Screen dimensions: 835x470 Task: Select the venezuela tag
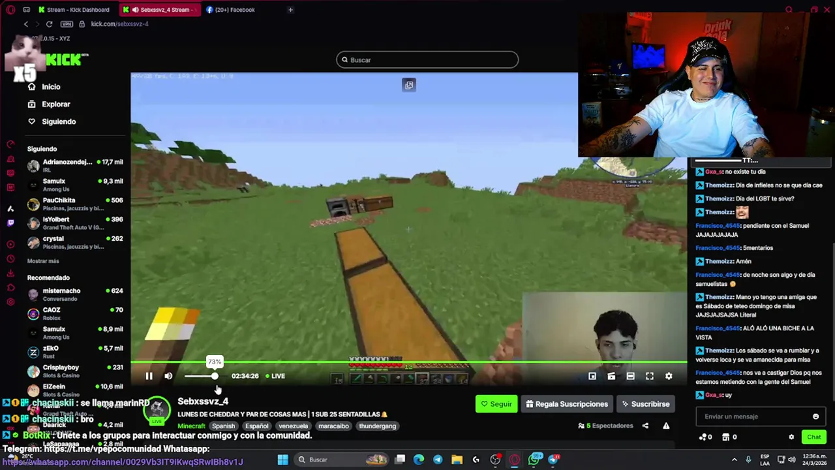[x=293, y=426]
